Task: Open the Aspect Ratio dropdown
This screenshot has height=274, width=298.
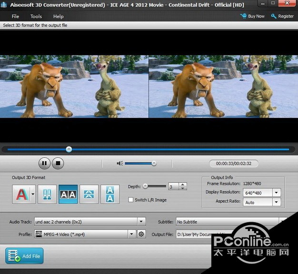Action: tap(276, 202)
